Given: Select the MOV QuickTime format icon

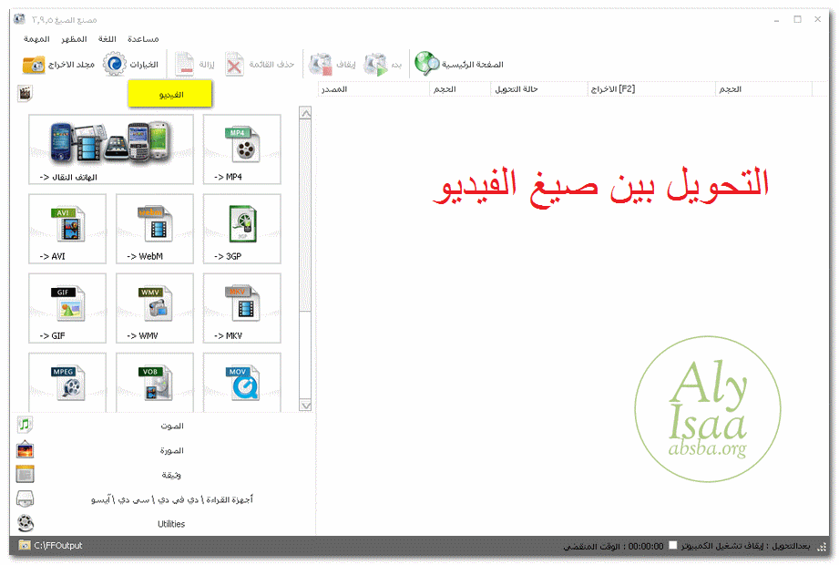Looking at the screenshot, I should tap(241, 382).
